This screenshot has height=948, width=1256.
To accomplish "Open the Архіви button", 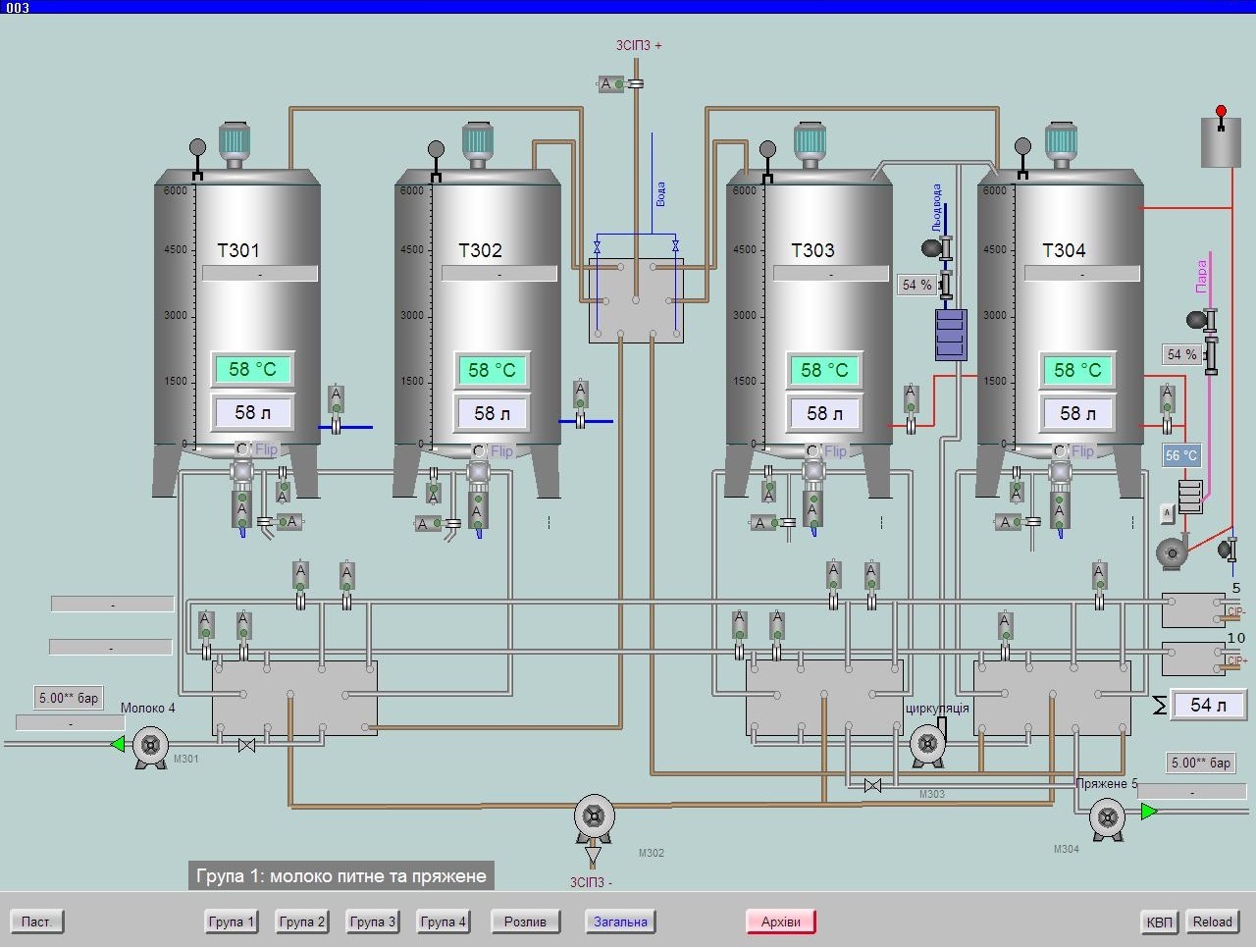I will [781, 922].
